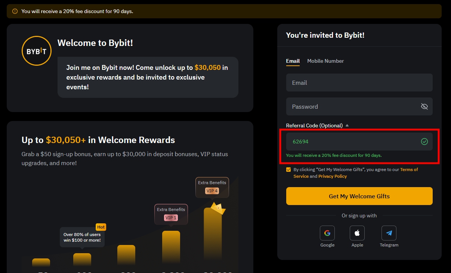Open the Terms of Service link

(x=356, y=173)
